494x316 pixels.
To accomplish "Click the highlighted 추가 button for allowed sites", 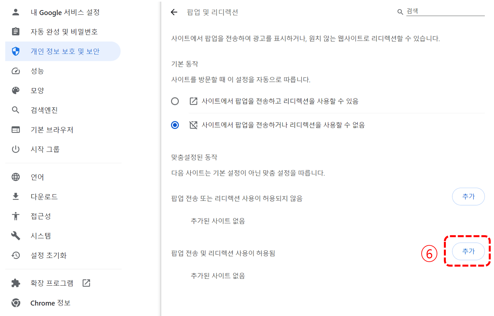I will [x=468, y=251].
